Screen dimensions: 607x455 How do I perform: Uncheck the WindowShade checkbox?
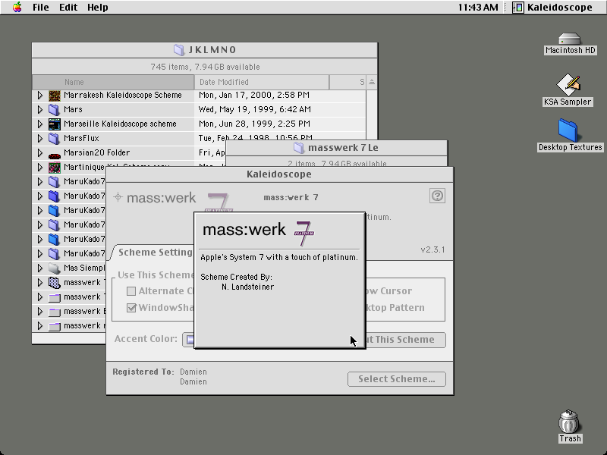pos(131,308)
